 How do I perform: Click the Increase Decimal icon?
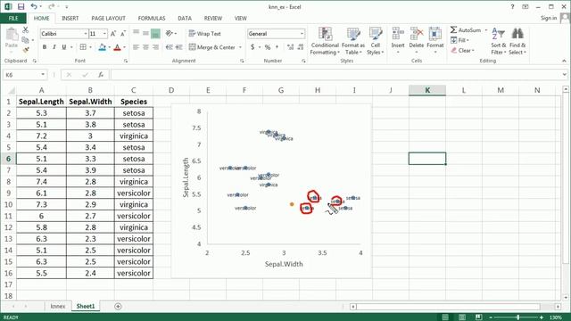pyautogui.click(x=290, y=47)
